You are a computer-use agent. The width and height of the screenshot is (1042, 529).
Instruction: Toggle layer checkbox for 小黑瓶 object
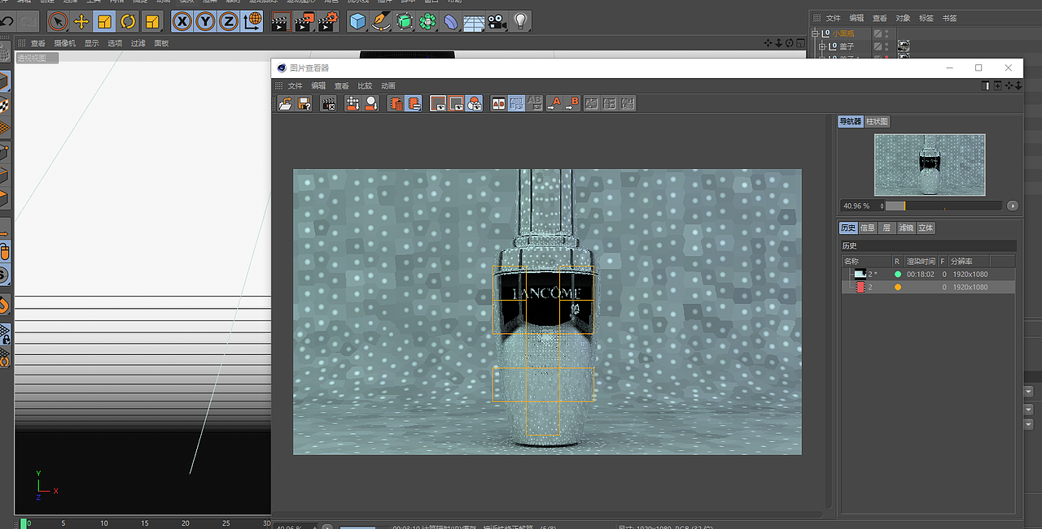878,33
